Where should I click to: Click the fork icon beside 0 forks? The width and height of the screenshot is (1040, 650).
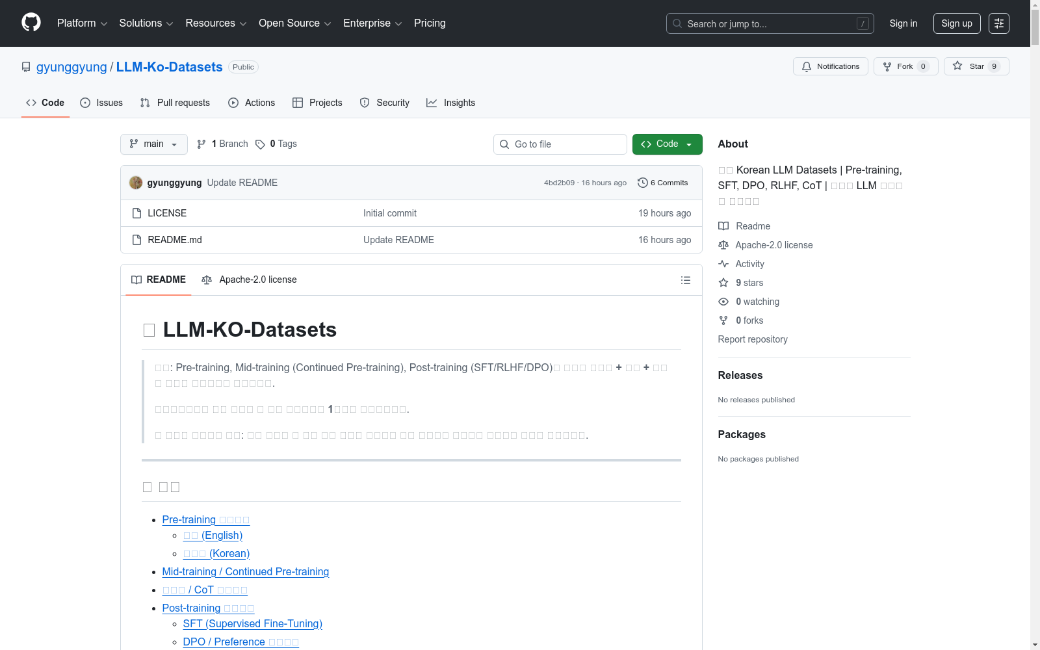click(x=723, y=320)
